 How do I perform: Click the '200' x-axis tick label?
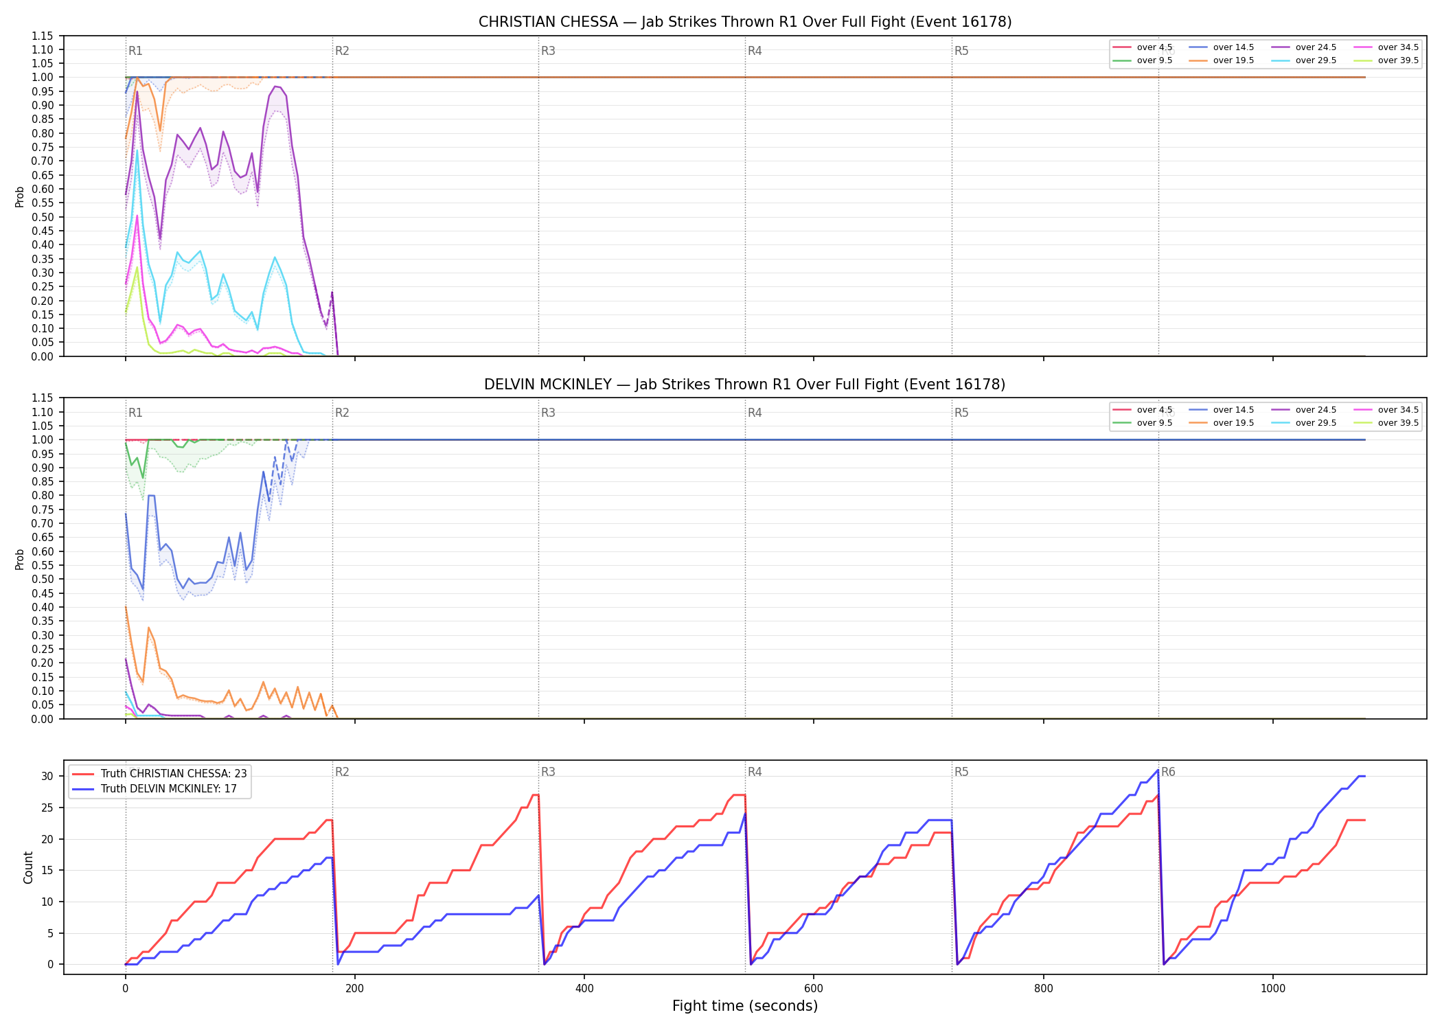pos(354,989)
